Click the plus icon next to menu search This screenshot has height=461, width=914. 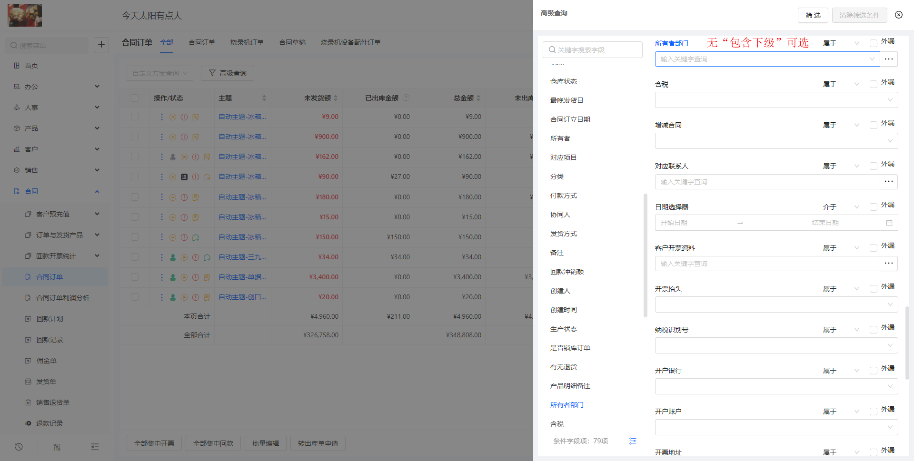tap(101, 45)
